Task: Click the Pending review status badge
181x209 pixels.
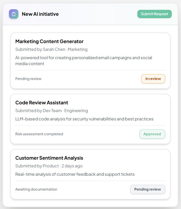Action: pyautogui.click(x=147, y=189)
